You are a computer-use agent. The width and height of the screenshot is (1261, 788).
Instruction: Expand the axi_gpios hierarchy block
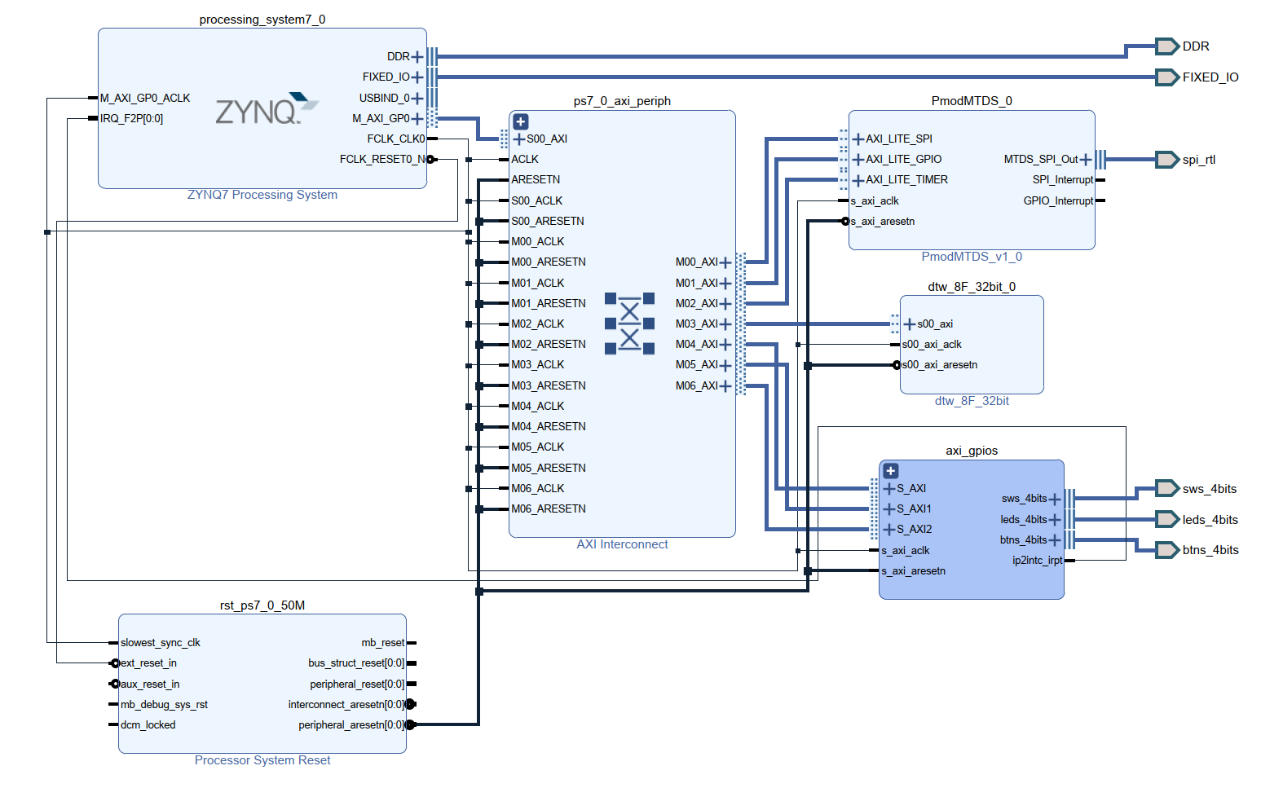891,471
